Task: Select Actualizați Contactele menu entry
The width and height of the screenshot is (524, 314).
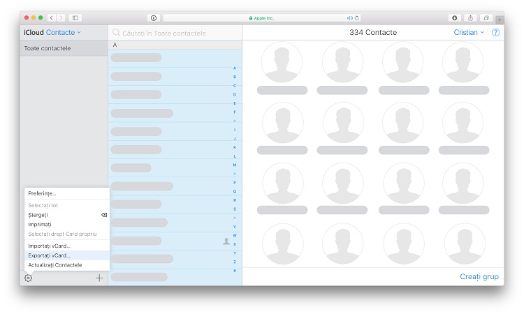Action: click(x=55, y=265)
